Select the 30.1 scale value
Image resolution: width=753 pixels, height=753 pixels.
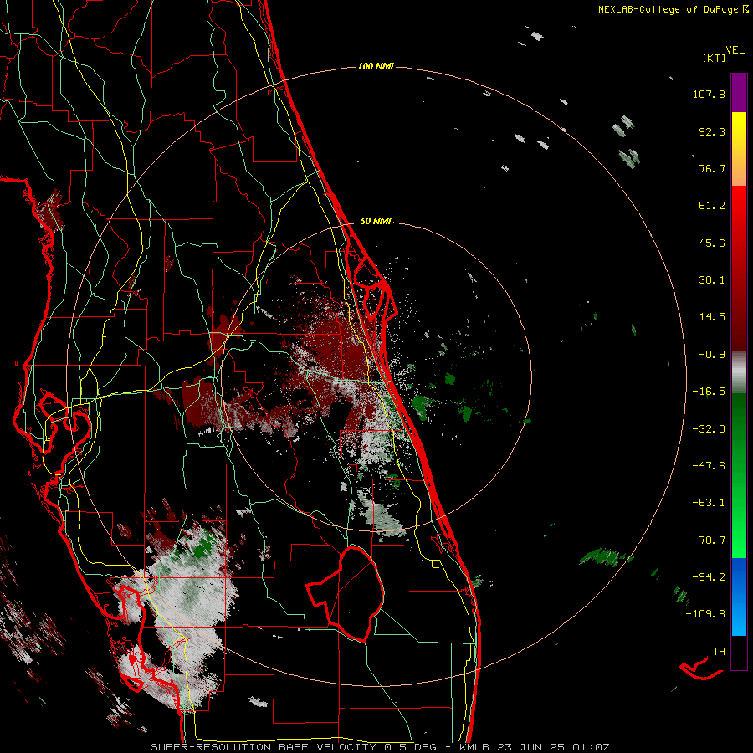tap(712, 280)
